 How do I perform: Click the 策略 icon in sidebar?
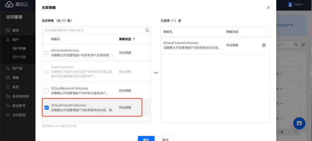(8, 78)
